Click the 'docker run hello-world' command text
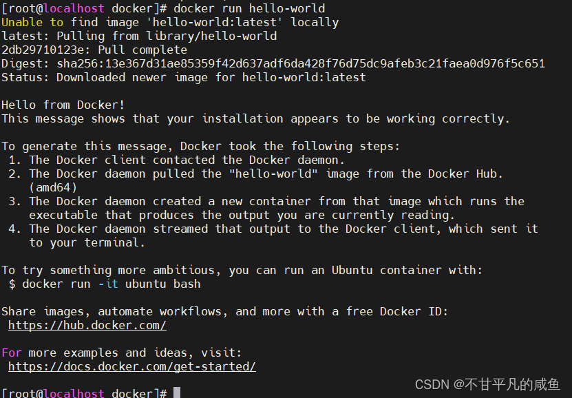The image size is (572, 398). tap(249, 8)
